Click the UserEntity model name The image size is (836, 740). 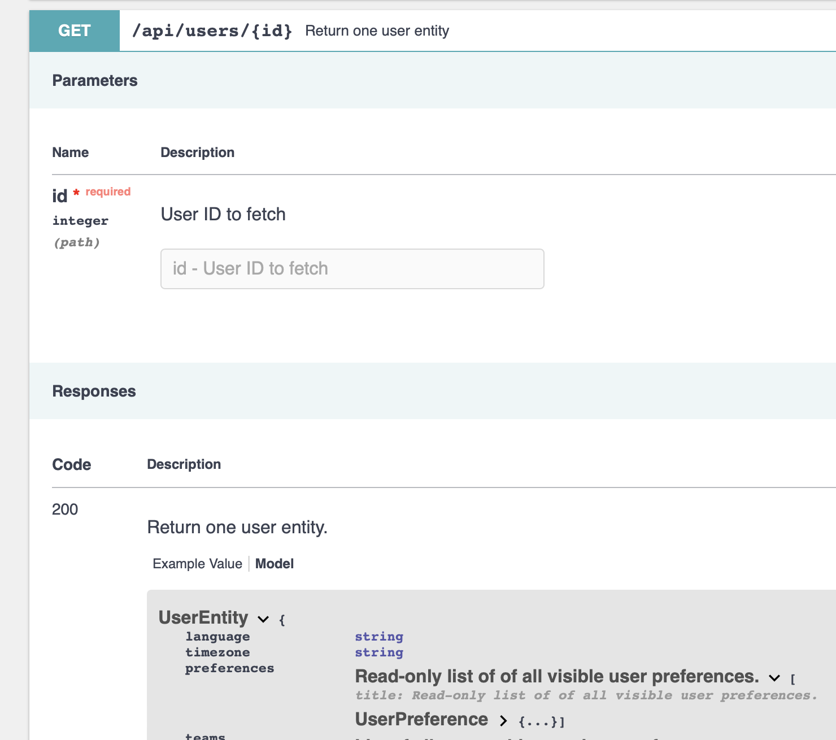click(203, 617)
